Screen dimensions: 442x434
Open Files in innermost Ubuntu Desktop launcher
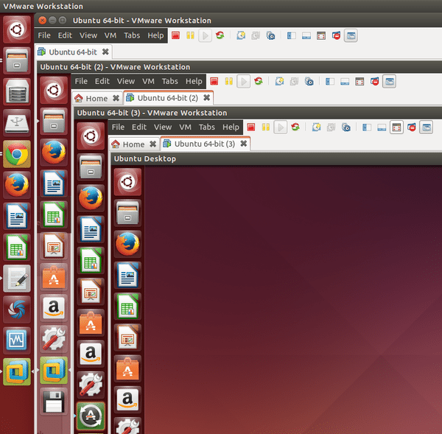click(127, 213)
